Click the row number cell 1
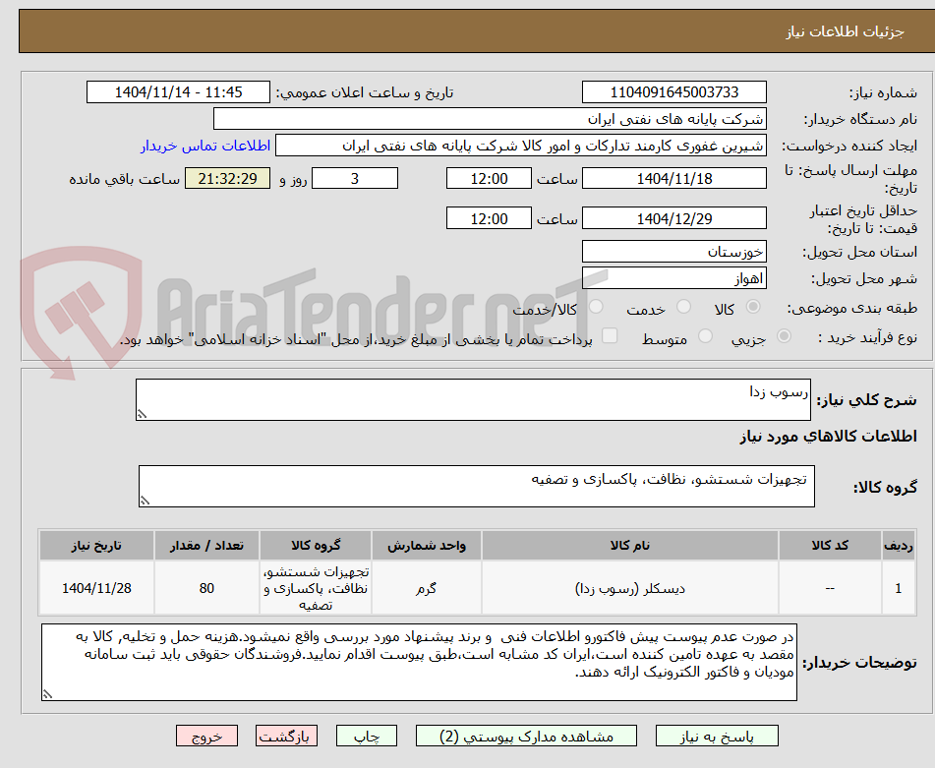 [899, 588]
